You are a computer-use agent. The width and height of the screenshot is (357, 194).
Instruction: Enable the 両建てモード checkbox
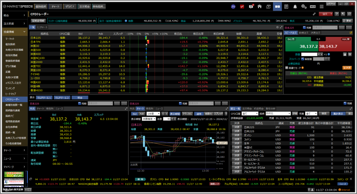point(286,68)
